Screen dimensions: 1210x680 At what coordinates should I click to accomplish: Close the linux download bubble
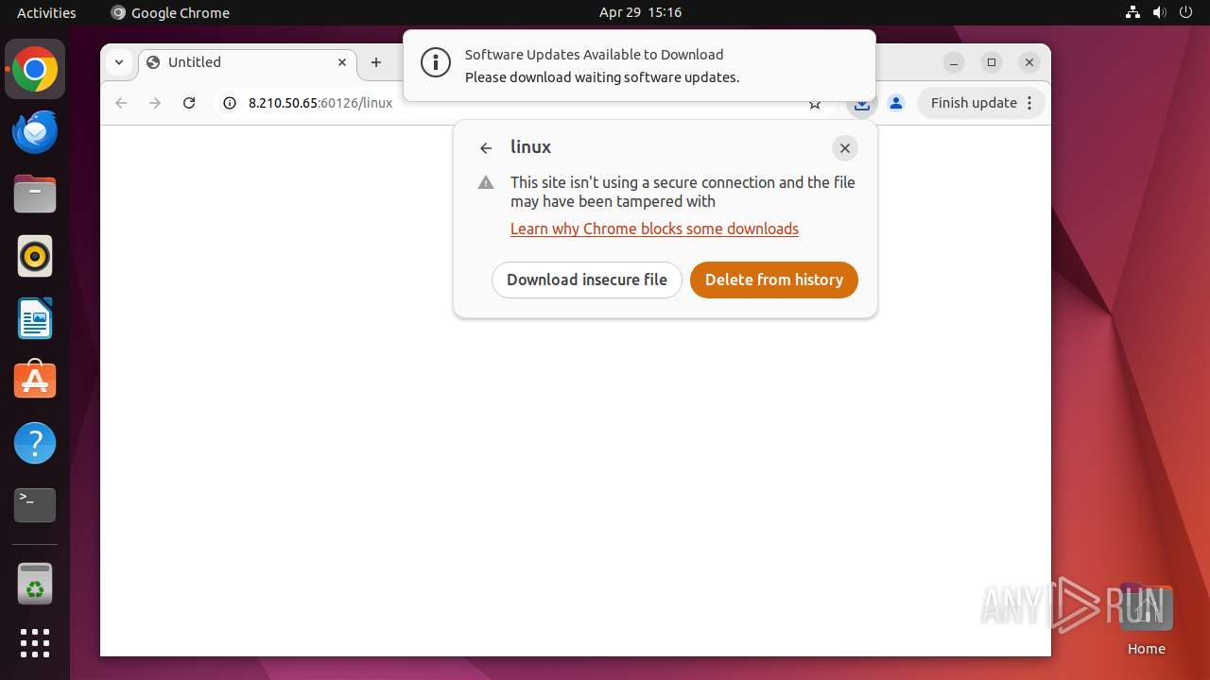tap(845, 148)
